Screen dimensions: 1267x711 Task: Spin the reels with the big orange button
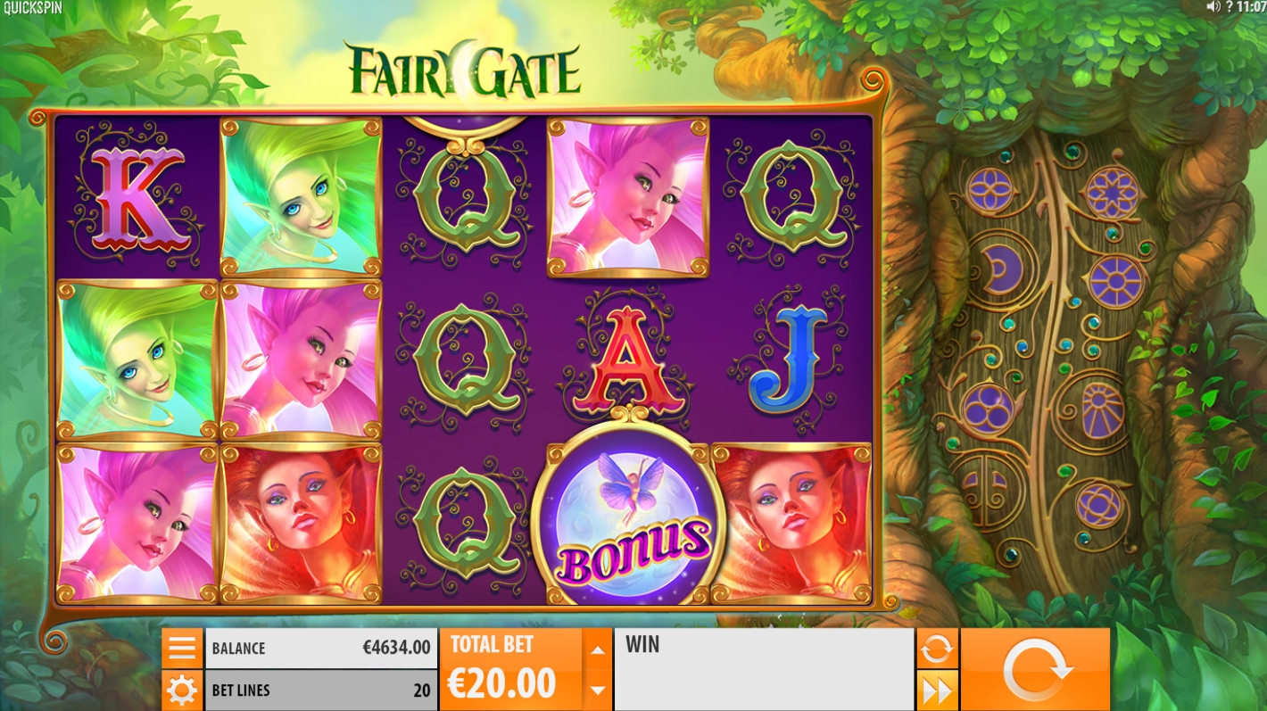pyautogui.click(x=1035, y=669)
